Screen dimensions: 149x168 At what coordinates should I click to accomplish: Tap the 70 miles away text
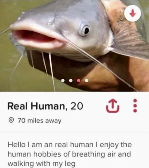click(x=40, y=121)
